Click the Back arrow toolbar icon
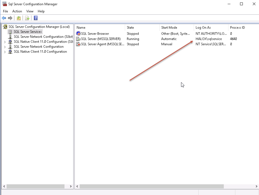The height and width of the screenshot is (195, 259). [4, 18]
